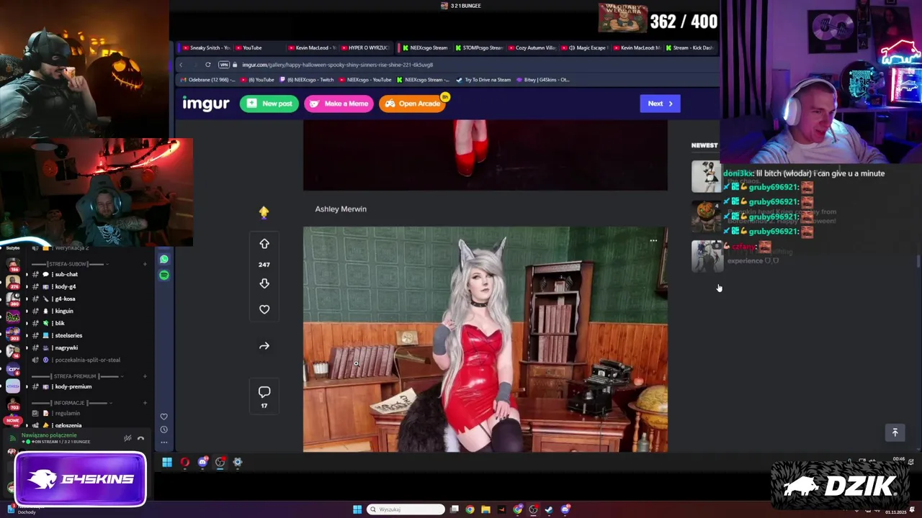Reload the page in the browser
This screenshot has height=518, width=922.
[x=208, y=65]
